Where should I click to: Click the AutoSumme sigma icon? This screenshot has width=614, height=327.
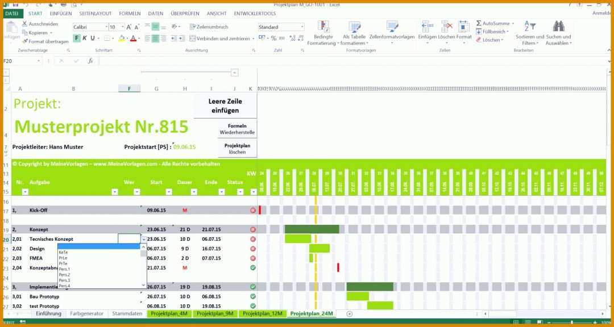(x=479, y=23)
